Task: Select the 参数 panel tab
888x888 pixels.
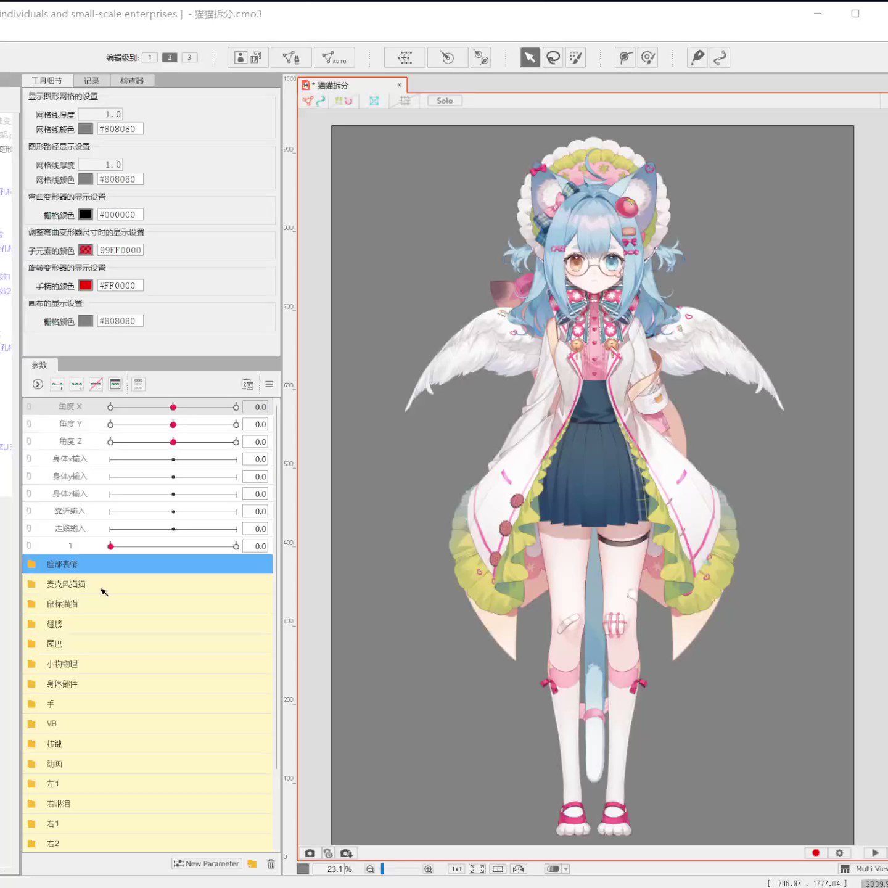Action: point(39,365)
